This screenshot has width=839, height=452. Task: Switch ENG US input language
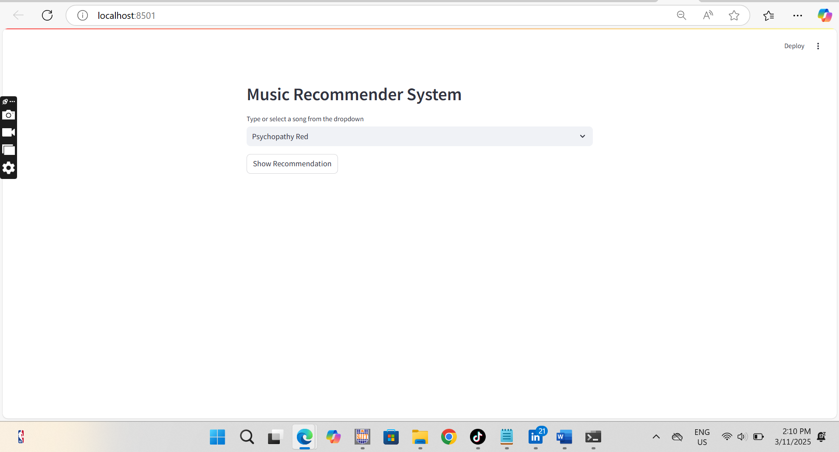pos(702,437)
